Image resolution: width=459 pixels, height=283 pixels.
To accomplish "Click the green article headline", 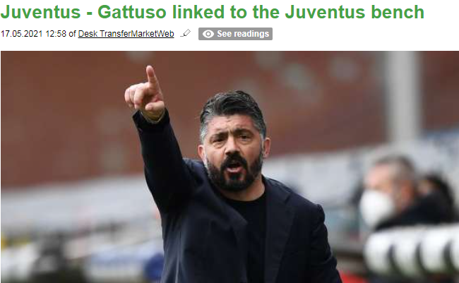I will click(213, 12).
